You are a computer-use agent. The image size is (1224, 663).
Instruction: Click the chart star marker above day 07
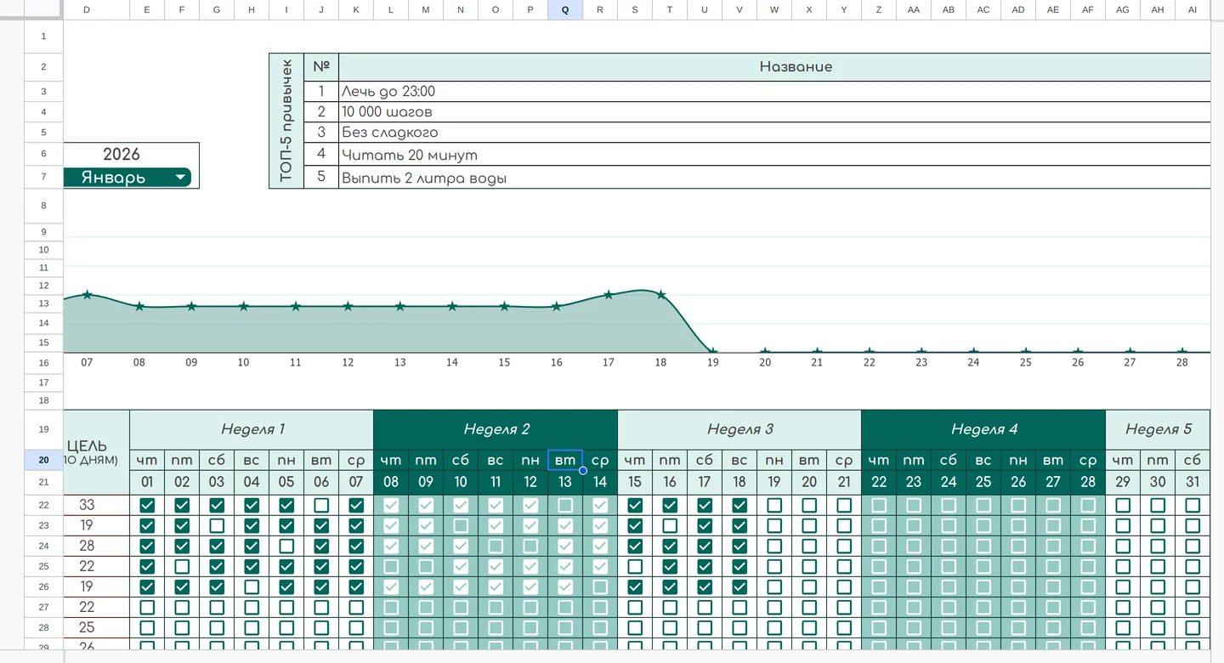click(87, 295)
